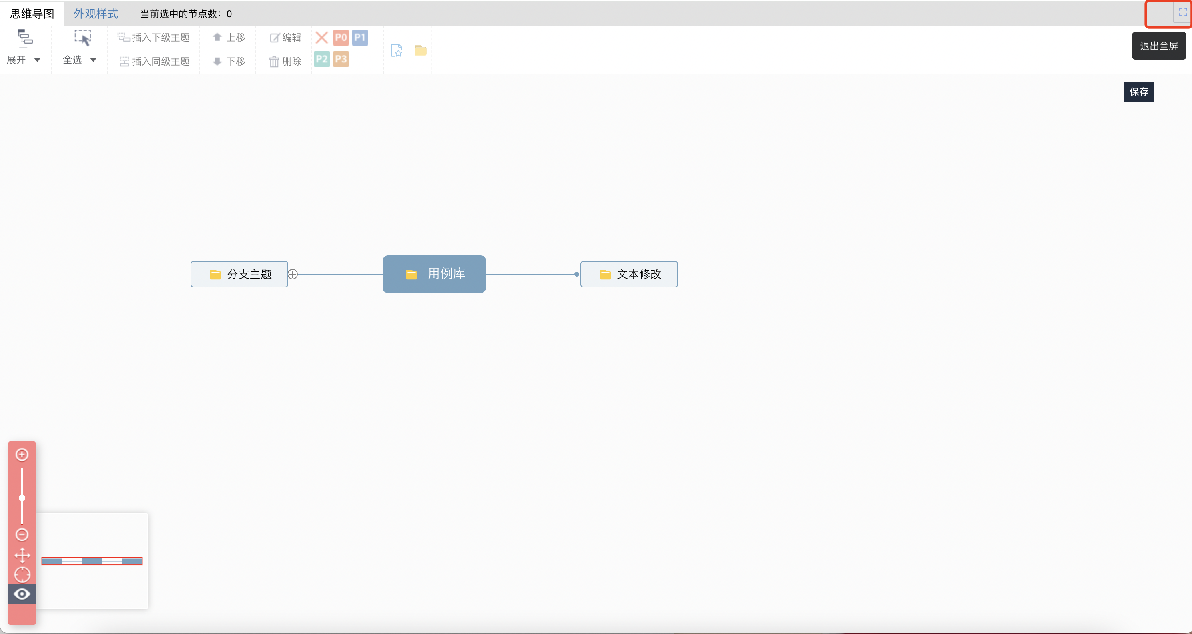Switch to the 外观样式 tab

point(96,14)
